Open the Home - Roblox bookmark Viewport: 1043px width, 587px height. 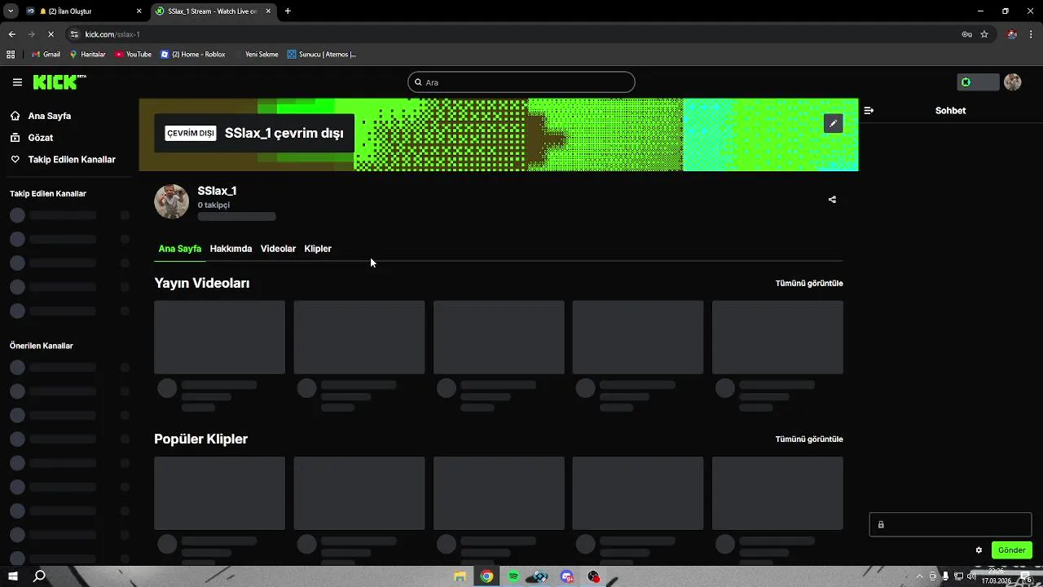[x=193, y=55]
